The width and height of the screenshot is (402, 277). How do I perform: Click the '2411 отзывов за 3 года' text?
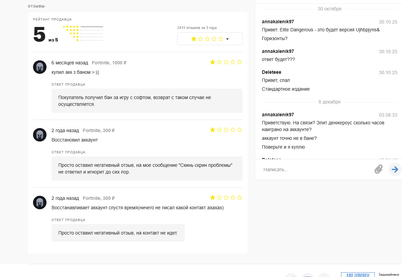pos(197,28)
